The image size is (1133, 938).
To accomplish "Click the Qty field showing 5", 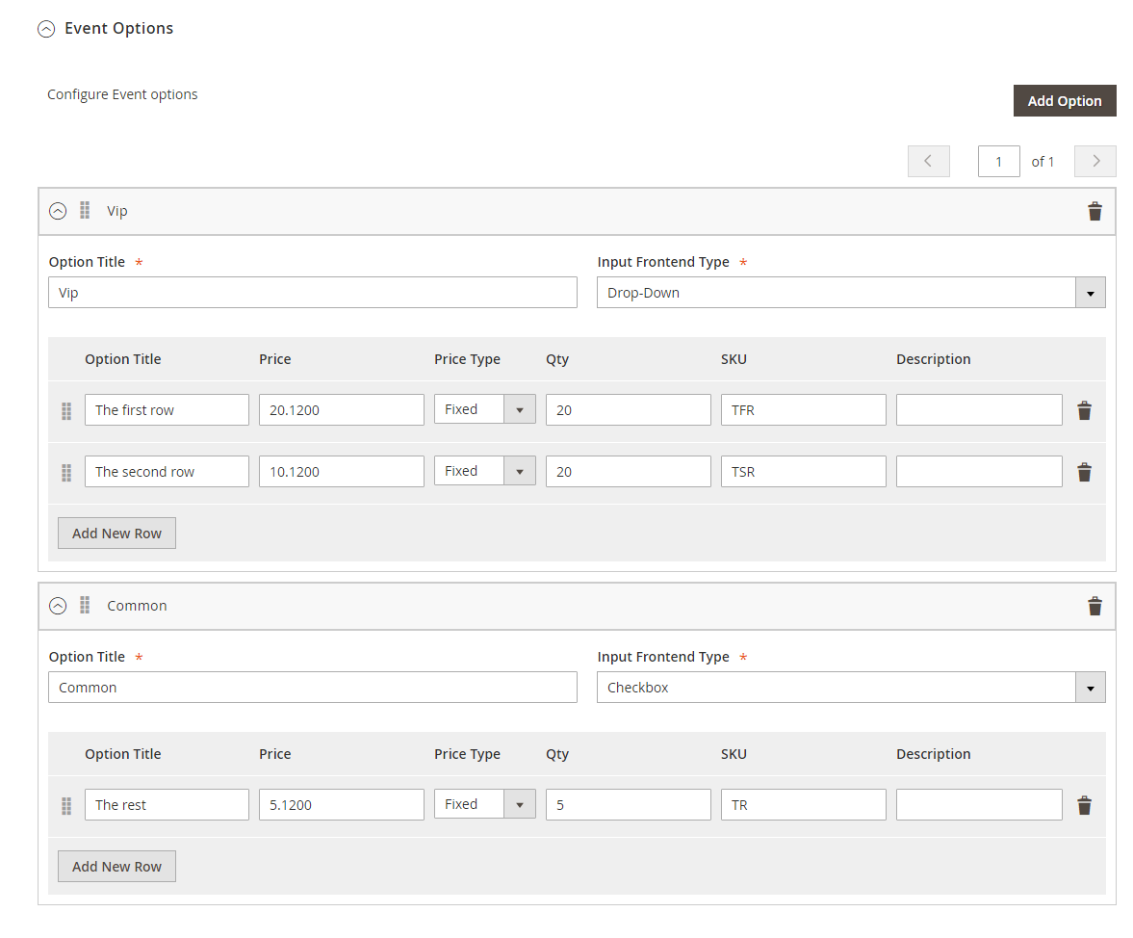I will click(x=629, y=804).
